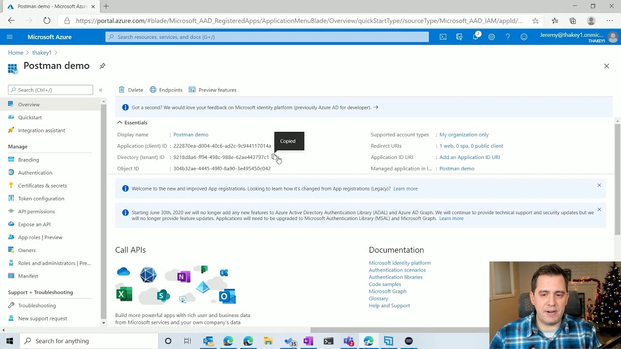
Task: Collapse the Essentials section
Action: coord(132,123)
